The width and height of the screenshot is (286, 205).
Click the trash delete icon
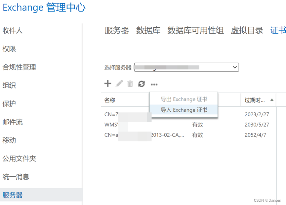[130, 84]
